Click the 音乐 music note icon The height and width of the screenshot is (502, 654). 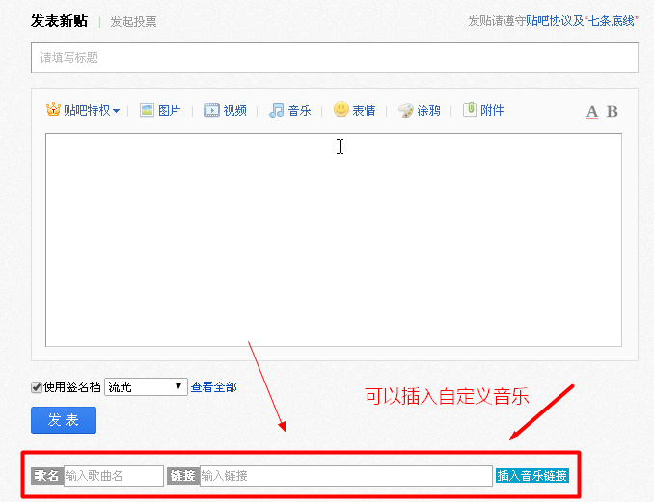pos(277,110)
